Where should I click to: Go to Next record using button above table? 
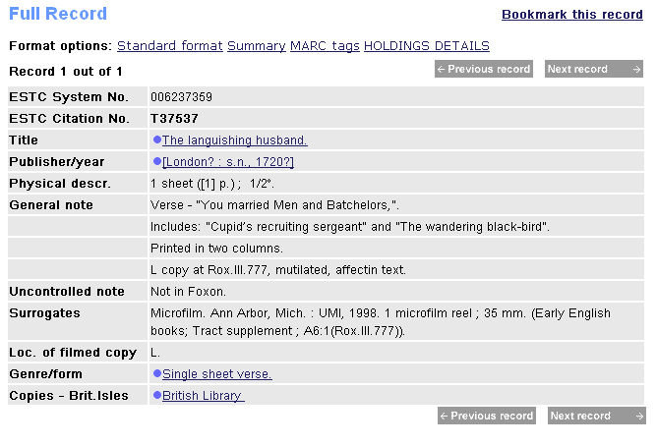594,69
